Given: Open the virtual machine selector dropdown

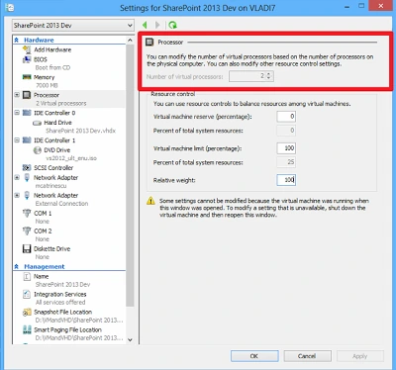Looking at the screenshot, I should (x=73, y=26).
